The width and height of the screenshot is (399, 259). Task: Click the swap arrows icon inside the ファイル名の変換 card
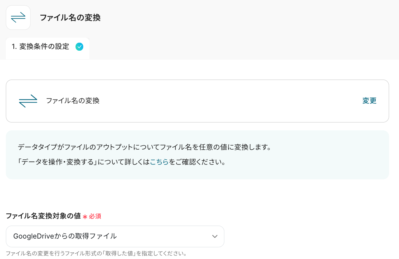[x=28, y=101]
